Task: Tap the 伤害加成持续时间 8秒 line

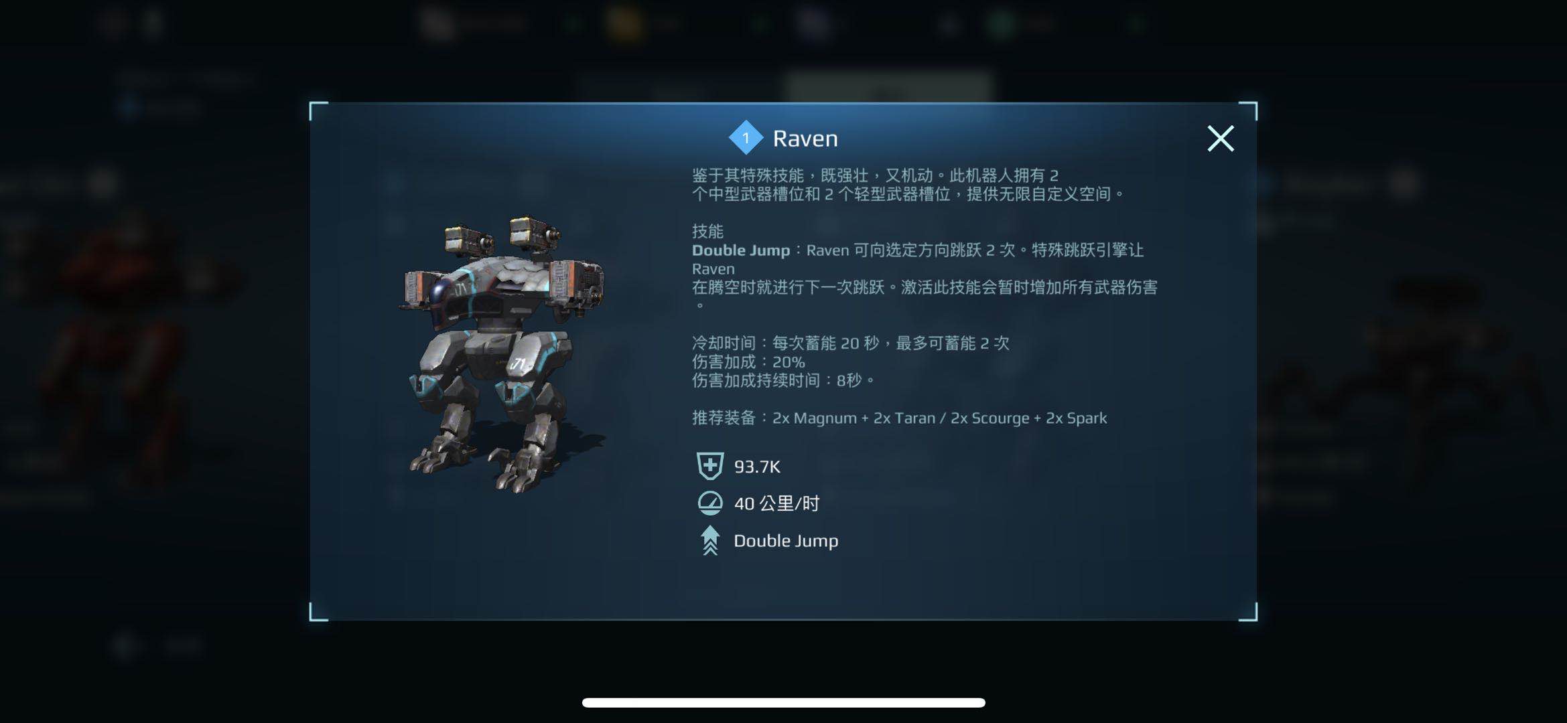Action: (x=784, y=381)
